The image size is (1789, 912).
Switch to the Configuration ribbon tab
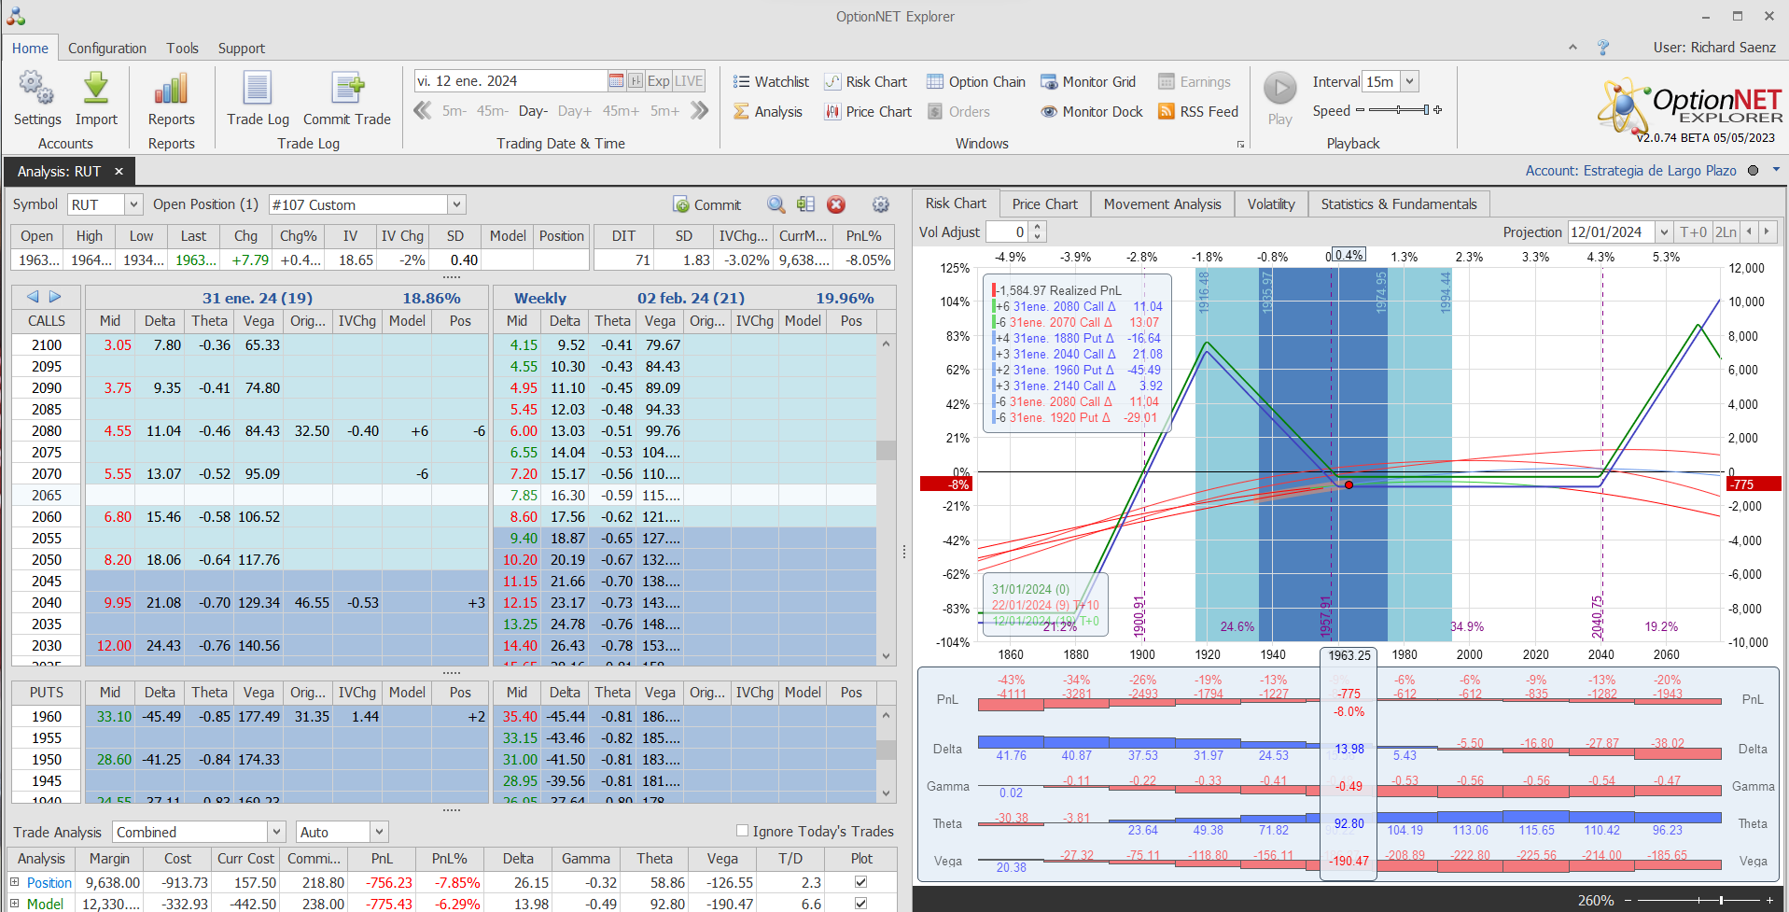tap(107, 49)
